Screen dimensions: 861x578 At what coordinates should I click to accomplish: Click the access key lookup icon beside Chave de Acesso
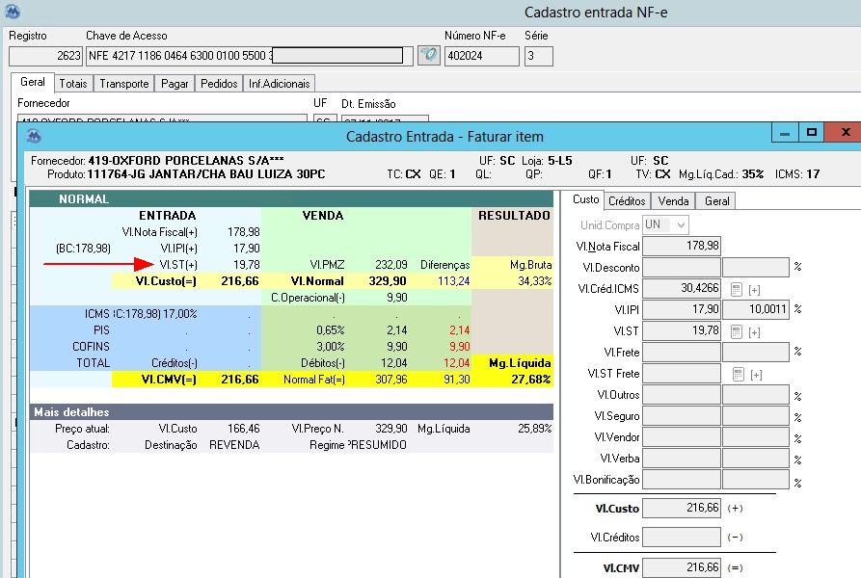pyautogui.click(x=429, y=55)
